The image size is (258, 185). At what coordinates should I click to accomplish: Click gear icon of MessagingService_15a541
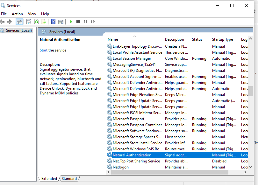pyautogui.click(x=110, y=64)
